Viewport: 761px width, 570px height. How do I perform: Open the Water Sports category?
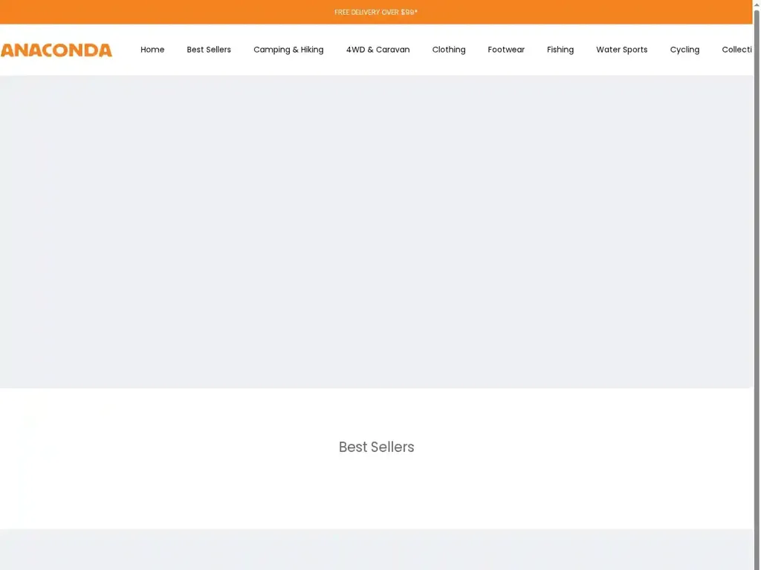pyautogui.click(x=621, y=50)
